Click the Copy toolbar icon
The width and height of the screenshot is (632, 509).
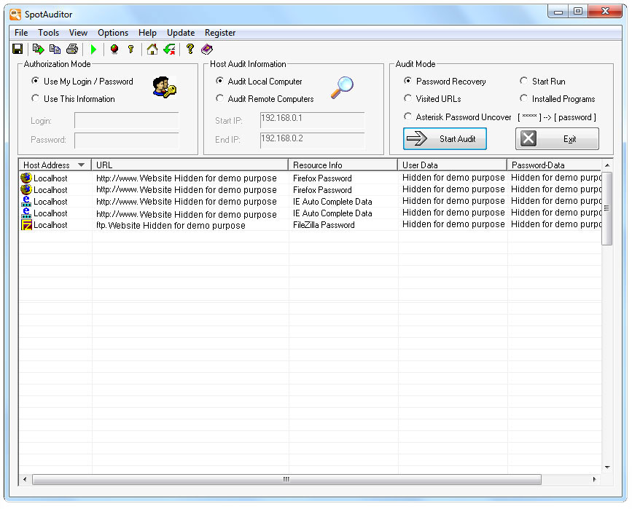(55, 50)
